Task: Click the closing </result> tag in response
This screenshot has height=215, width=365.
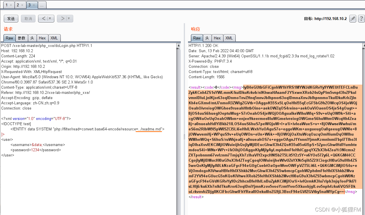Action: 196,197
